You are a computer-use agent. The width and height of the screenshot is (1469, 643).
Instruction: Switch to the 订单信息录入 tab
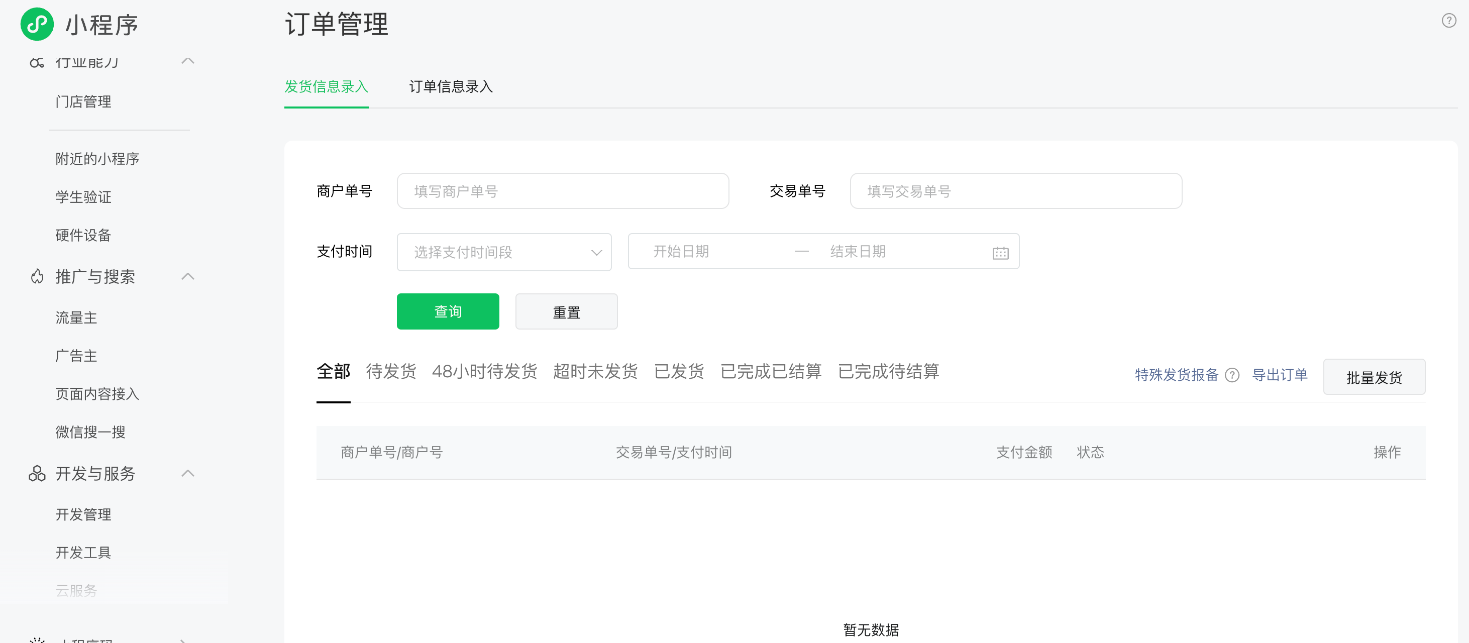[451, 86]
